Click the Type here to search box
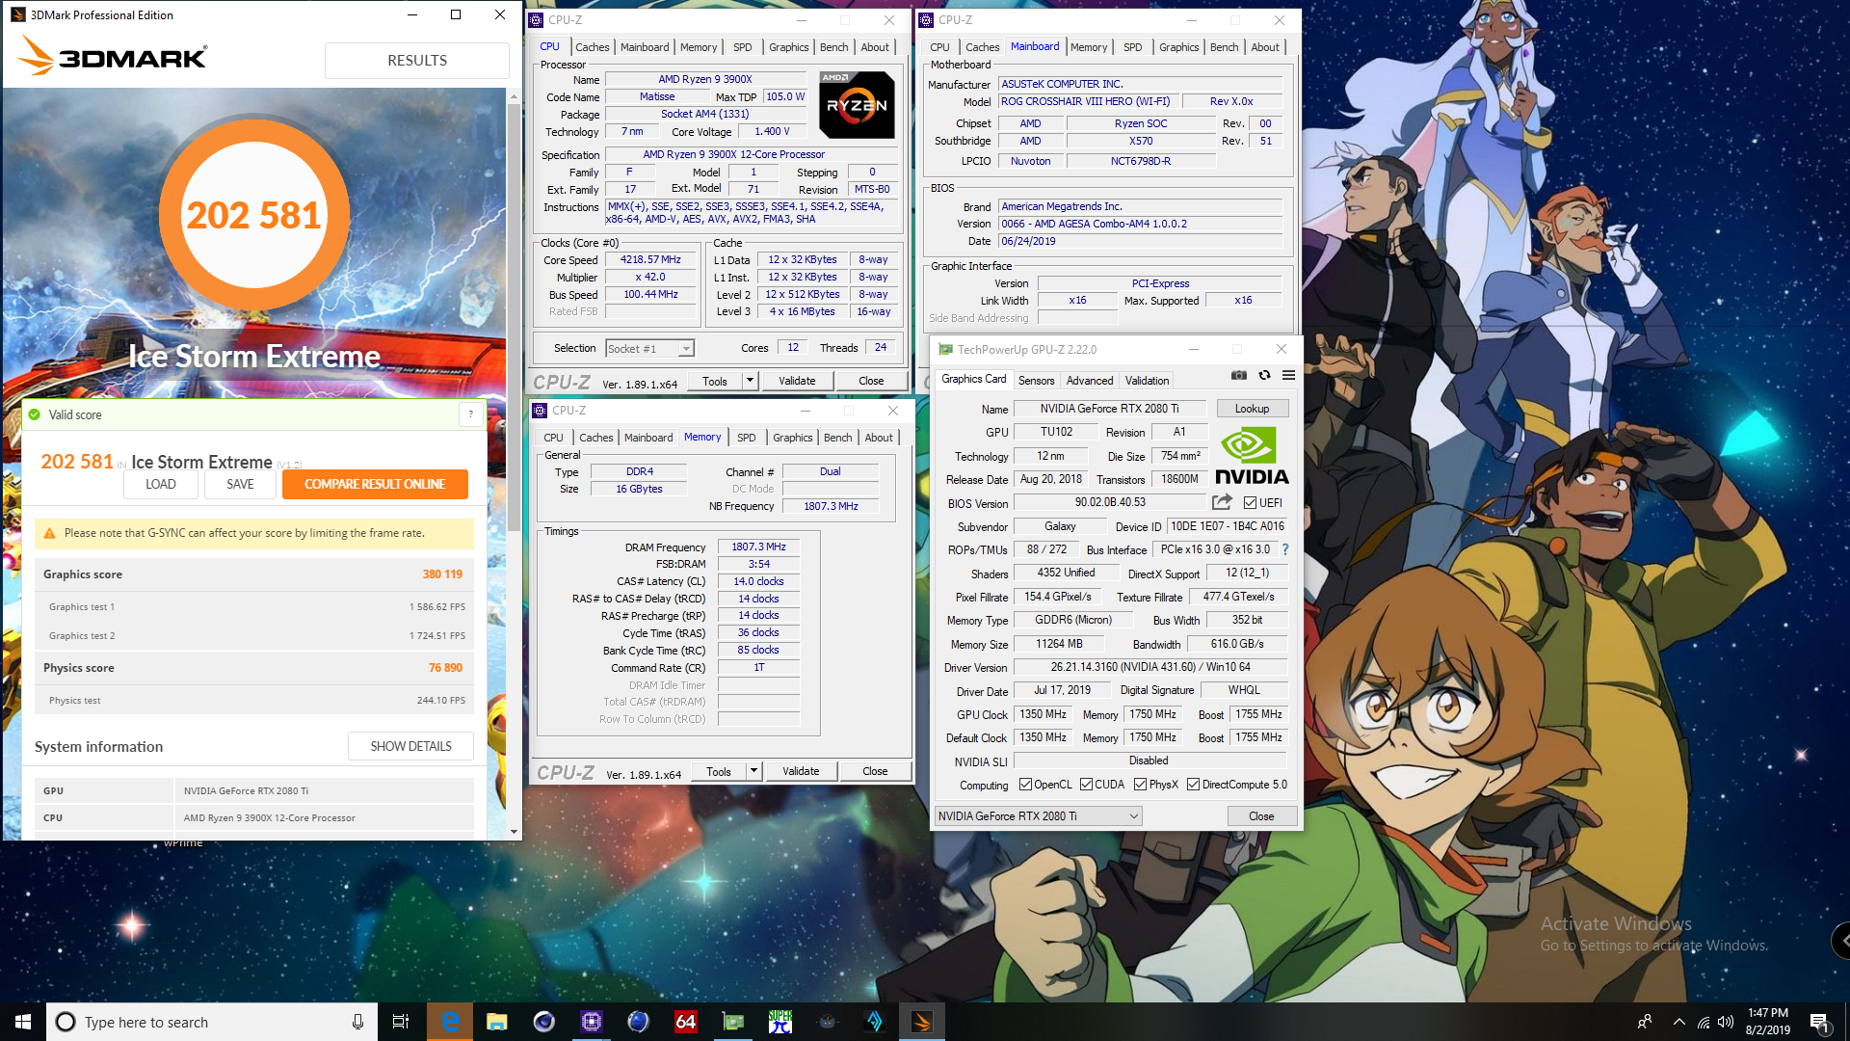This screenshot has width=1850, height=1041. [x=212, y=1022]
